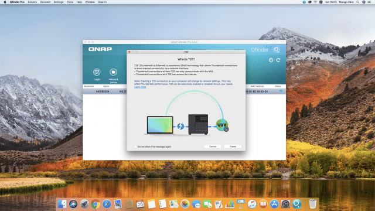Click the Status column header
Screen dimensions: 375x211
click(x=278, y=86)
